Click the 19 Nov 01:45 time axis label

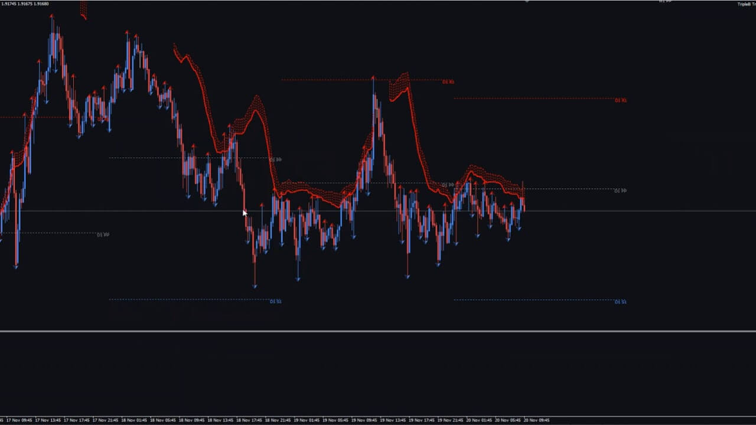coord(308,420)
